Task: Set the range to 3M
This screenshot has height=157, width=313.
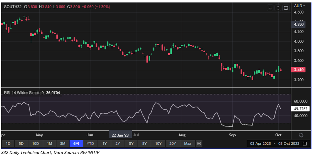Action: [x=62, y=144]
